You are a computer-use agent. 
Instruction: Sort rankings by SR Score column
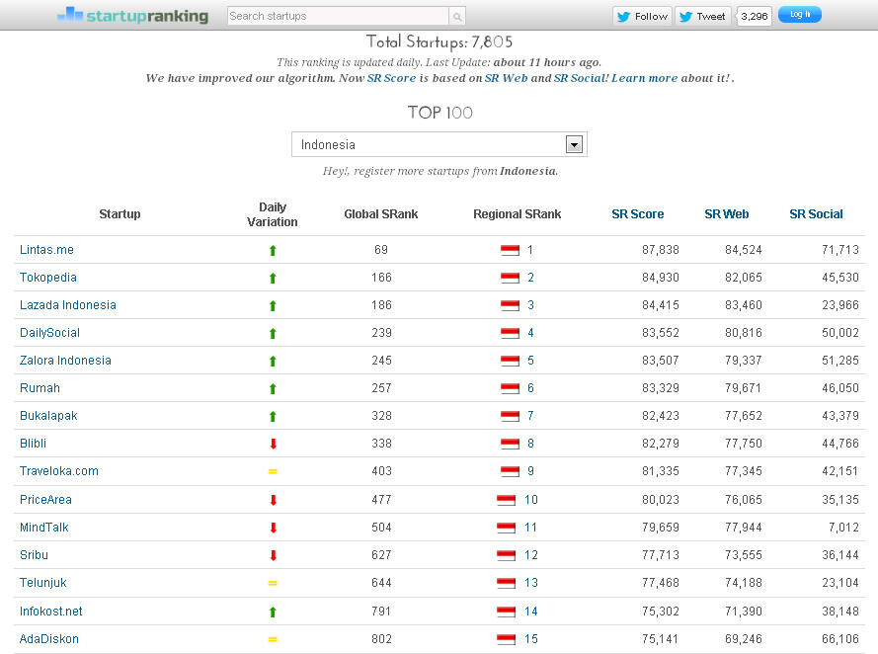[x=638, y=213]
